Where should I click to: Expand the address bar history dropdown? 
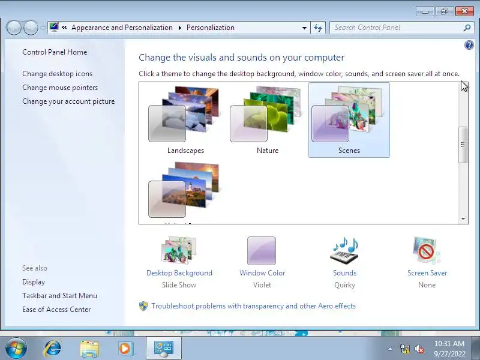click(304, 28)
